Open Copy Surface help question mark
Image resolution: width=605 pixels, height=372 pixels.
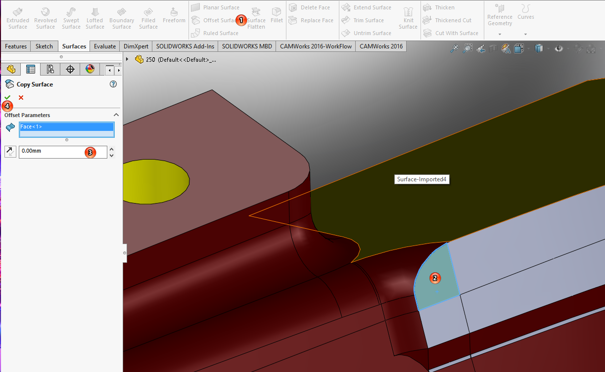pos(113,84)
